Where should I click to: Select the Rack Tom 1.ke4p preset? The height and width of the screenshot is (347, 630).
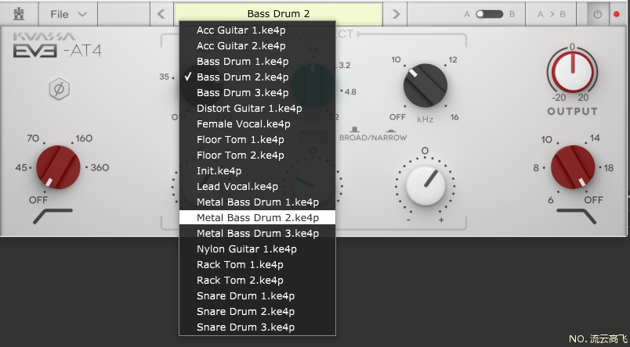[257, 264]
